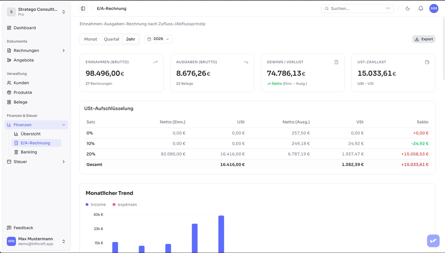Open Übersicht under Finanzen
This screenshot has width=445, height=253.
point(36,134)
